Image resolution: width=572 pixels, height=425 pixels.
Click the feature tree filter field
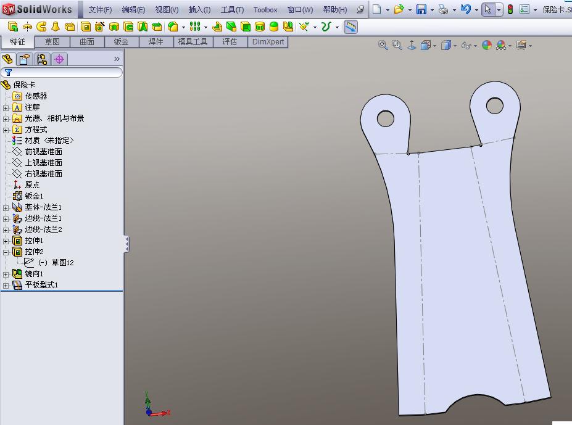(62, 72)
